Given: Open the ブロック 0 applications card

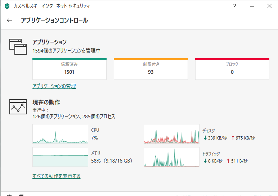Looking at the screenshot, I should [x=232, y=69].
